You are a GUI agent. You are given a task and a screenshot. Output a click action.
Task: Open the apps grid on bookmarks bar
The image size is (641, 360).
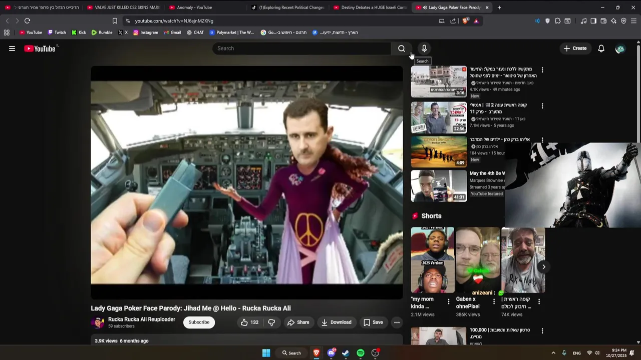(7, 32)
